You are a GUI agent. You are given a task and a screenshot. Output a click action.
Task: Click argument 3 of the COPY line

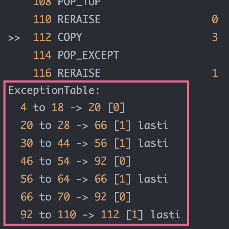[x=215, y=37]
